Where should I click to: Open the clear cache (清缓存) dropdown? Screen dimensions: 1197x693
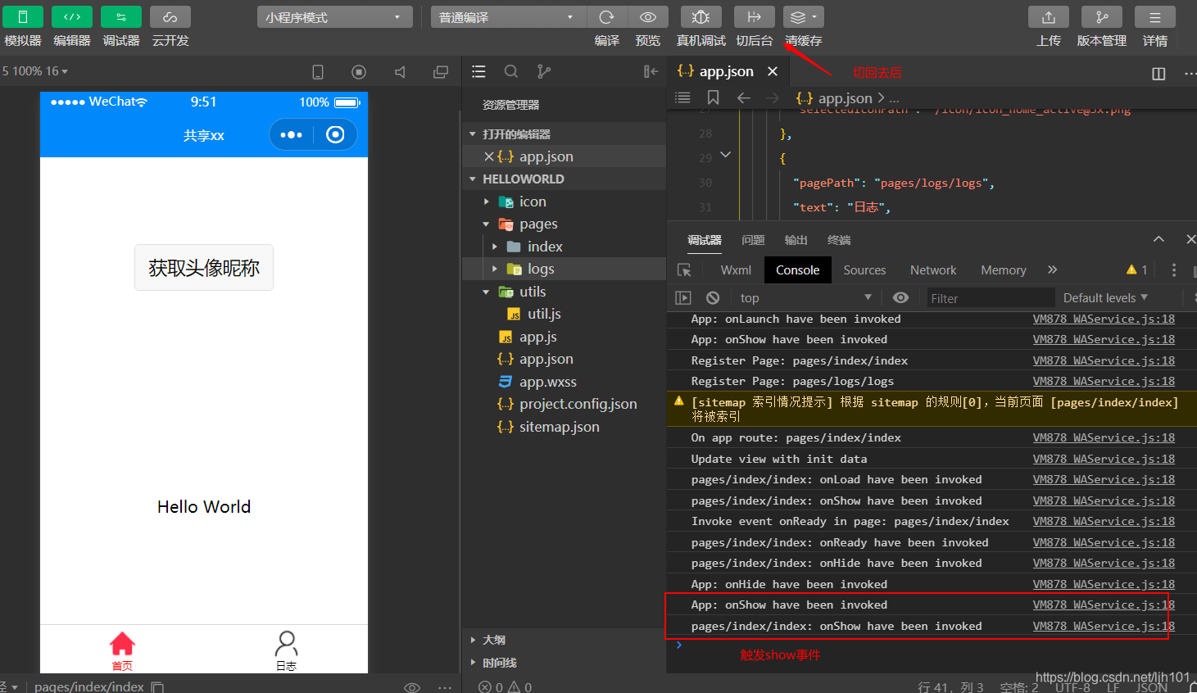point(804,17)
